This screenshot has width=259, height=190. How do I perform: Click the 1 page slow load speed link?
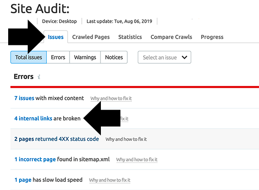click(x=23, y=180)
